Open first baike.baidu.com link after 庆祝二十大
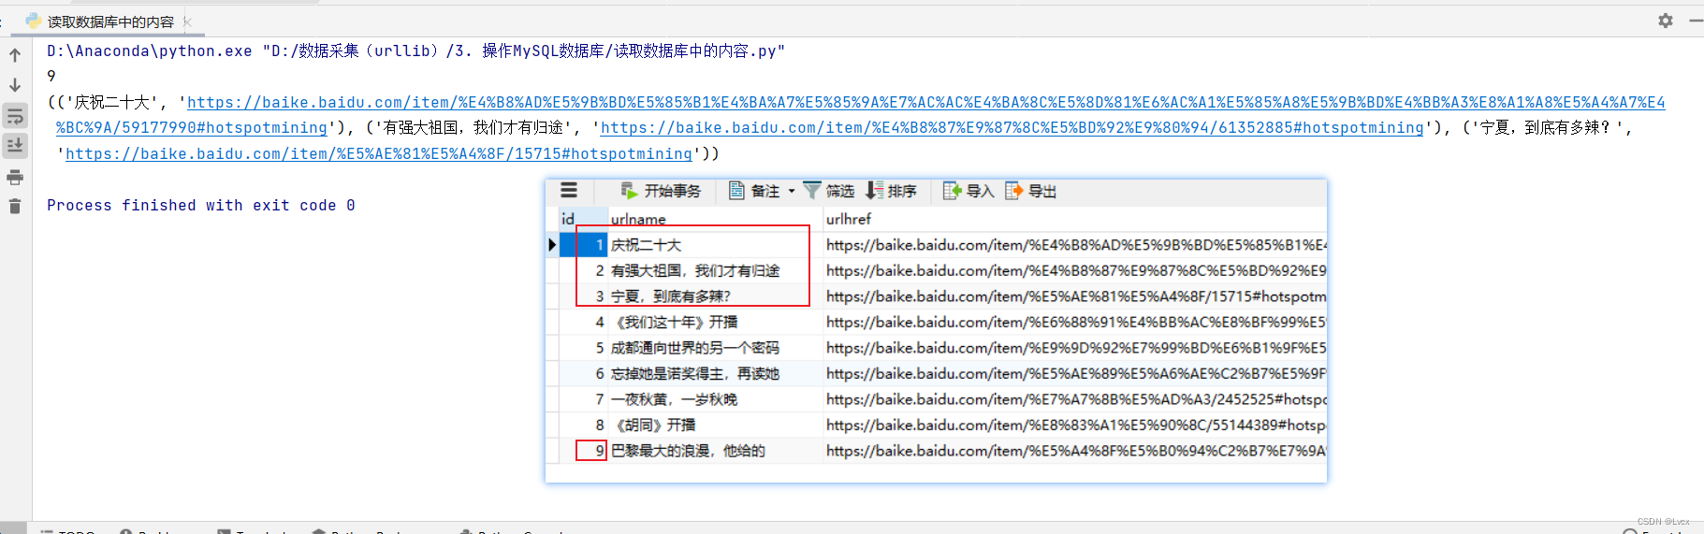The width and height of the screenshot is (1704, 534). (x=926, y=102)
